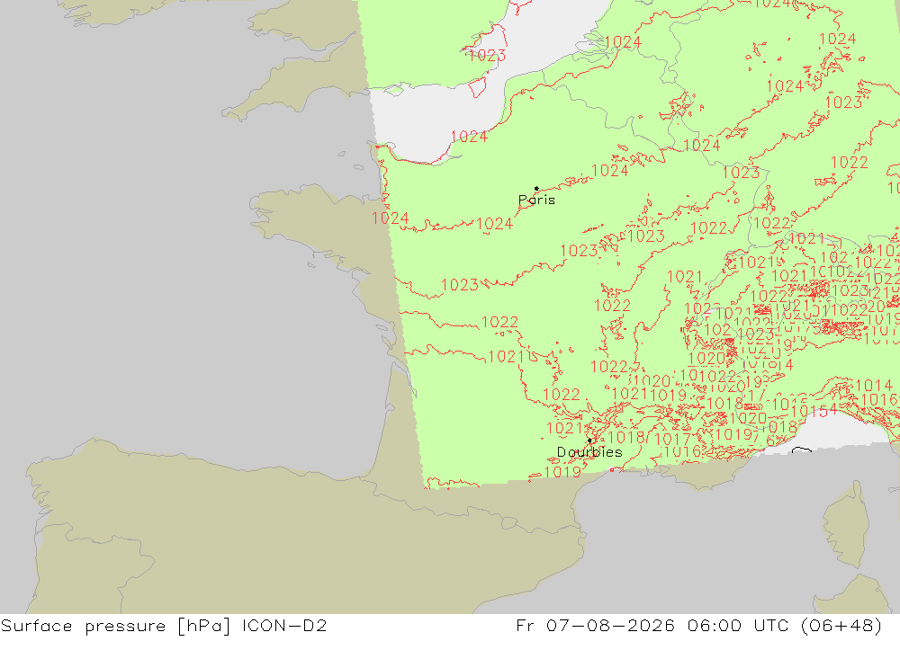Click the 1019 label directly below Dourbies
The height and width of the screenshot is (659, 900).
(562, 471)
